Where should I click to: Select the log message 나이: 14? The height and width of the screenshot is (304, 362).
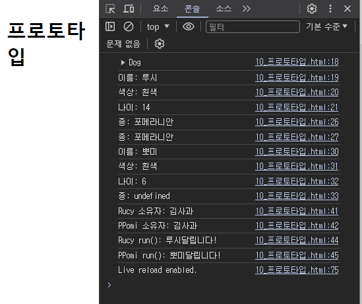point(134,107)
